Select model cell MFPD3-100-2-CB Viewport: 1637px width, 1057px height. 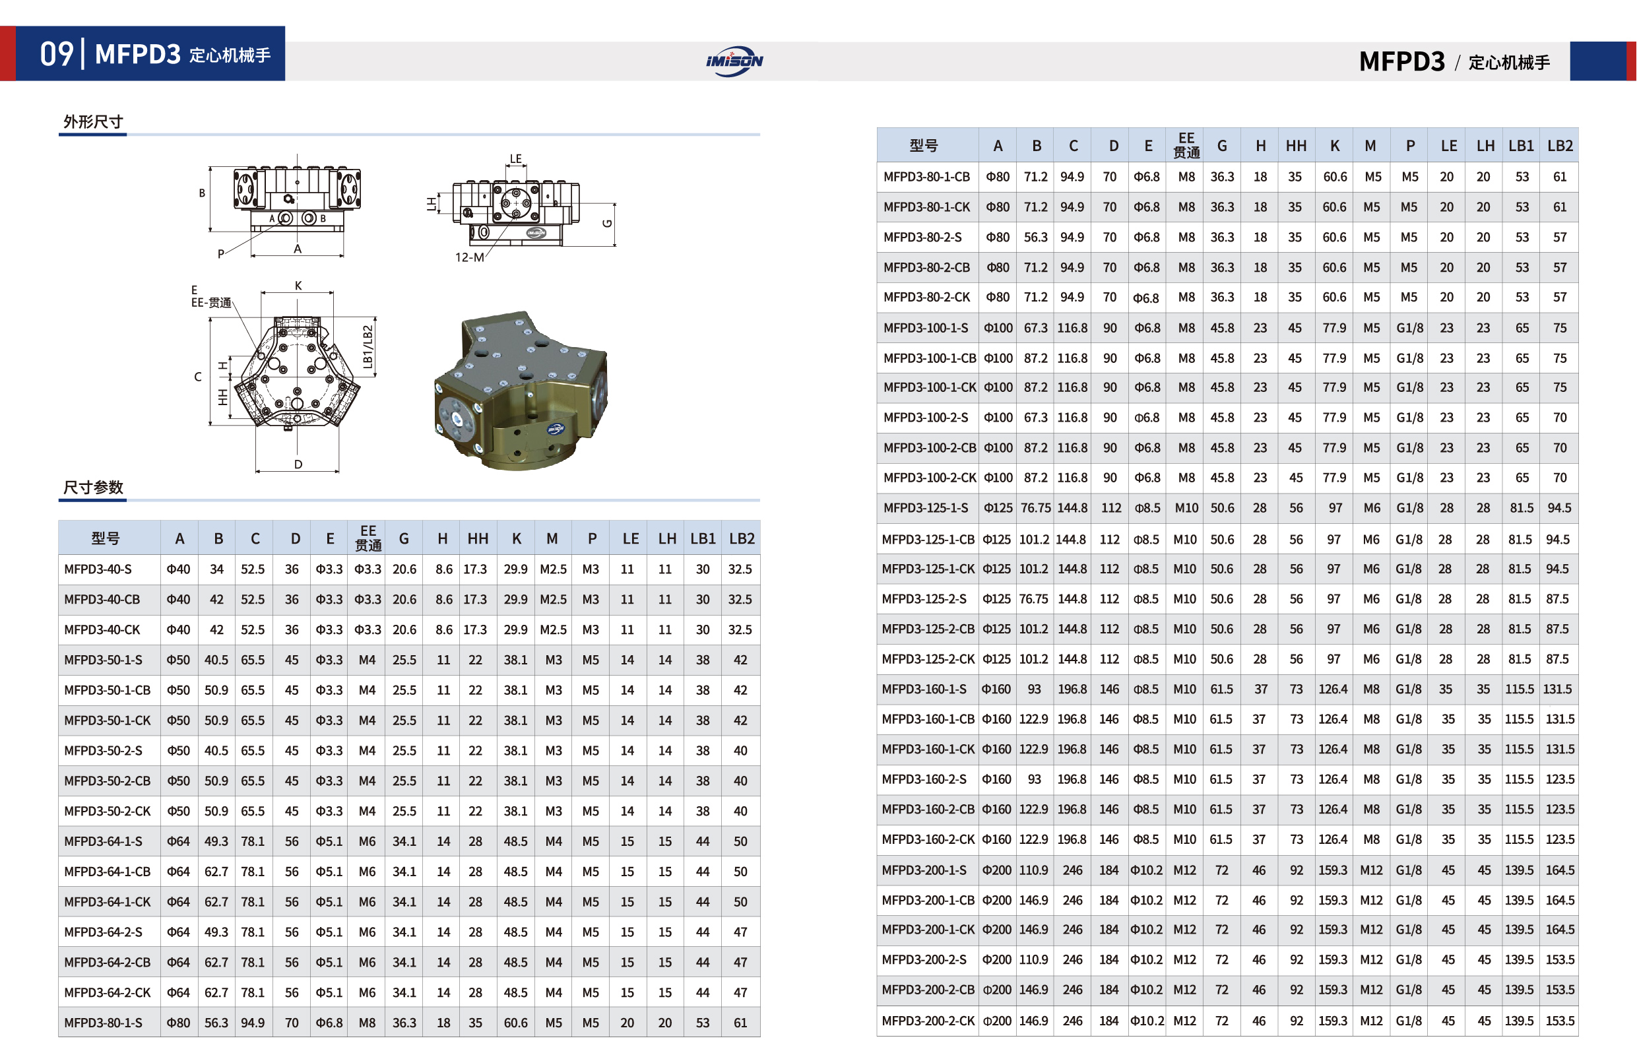(x=928, y=447)
